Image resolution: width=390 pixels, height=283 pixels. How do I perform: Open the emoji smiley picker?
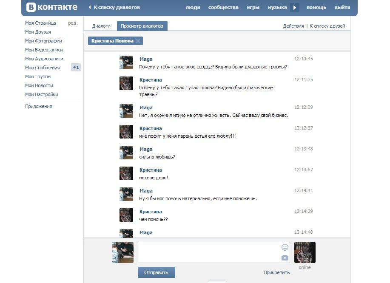285,247
